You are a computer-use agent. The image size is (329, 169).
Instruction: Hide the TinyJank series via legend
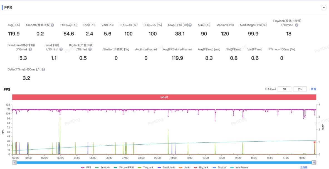point(147,167)
